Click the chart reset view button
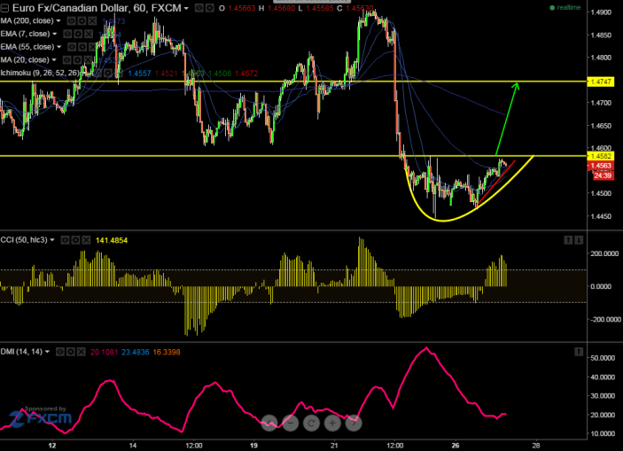 [312, 424]
